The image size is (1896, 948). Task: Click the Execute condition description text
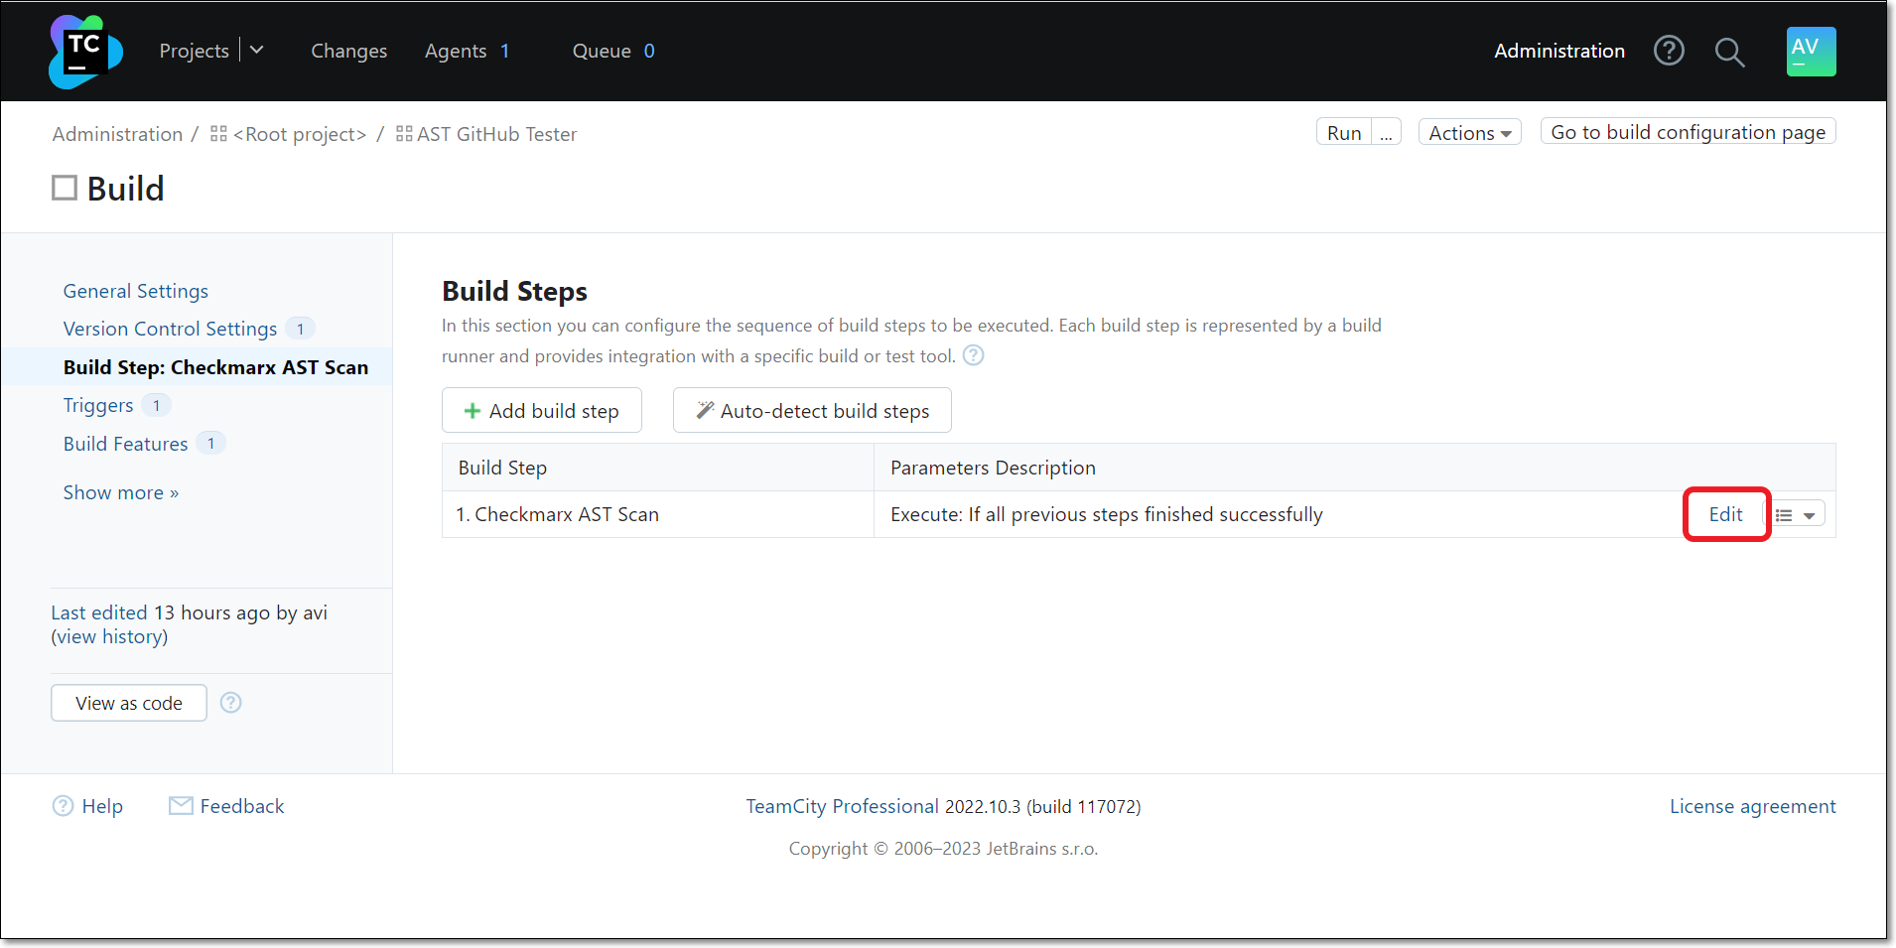click(1107, 514)
